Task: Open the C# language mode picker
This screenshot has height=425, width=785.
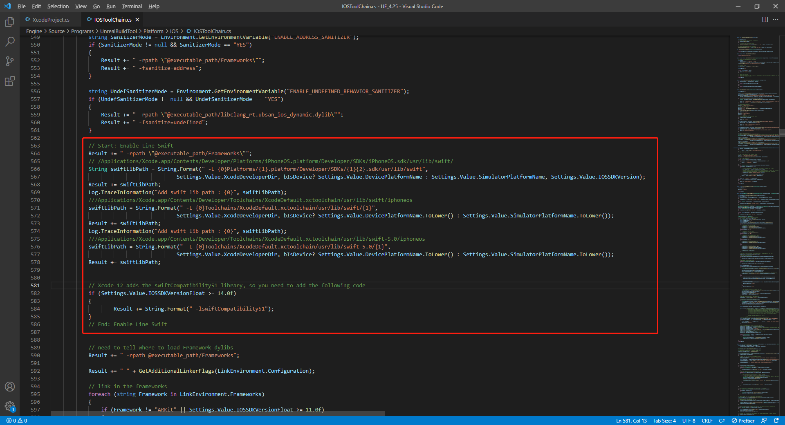Action: pos(722,421)
